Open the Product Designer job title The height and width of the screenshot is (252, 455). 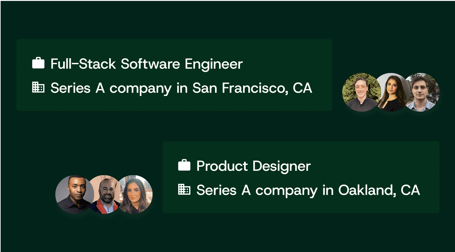254,166
